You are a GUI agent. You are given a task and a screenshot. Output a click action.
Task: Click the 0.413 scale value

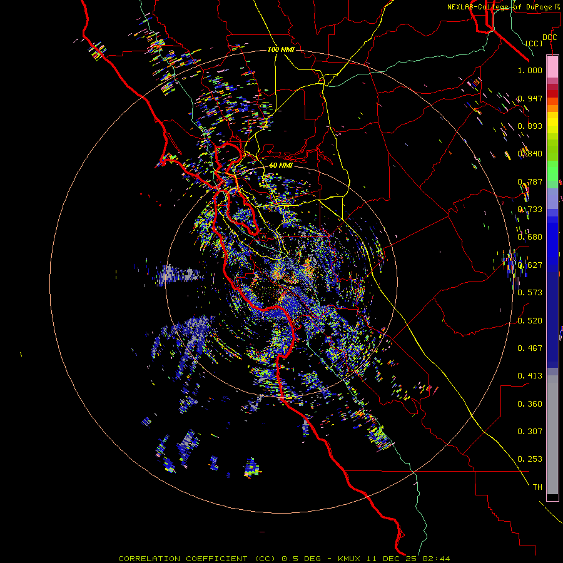pos(530,376)
